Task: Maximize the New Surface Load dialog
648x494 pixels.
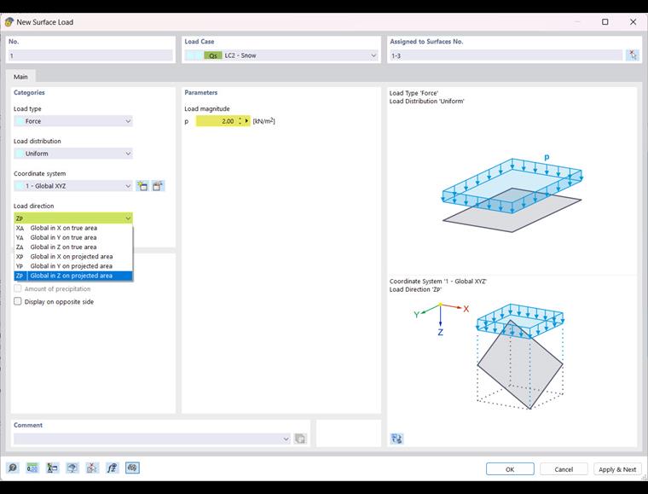Action: (605, 22)
